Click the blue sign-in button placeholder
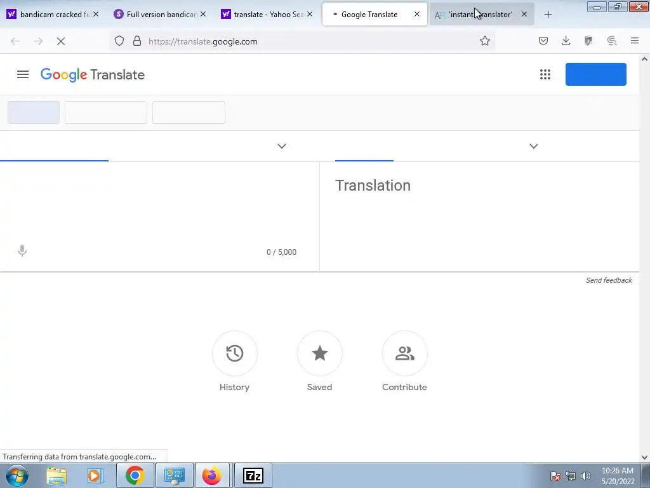This screenshot has height=488, width=650. pyautogui.click(x=595, y=74)
